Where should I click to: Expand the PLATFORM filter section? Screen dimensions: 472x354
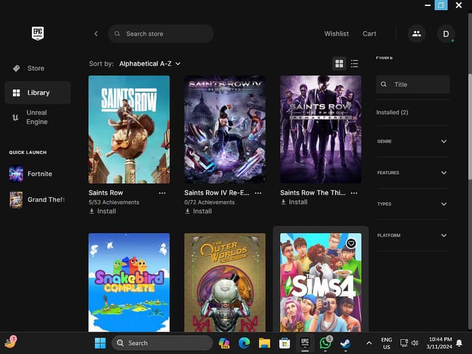click(413, 235)
